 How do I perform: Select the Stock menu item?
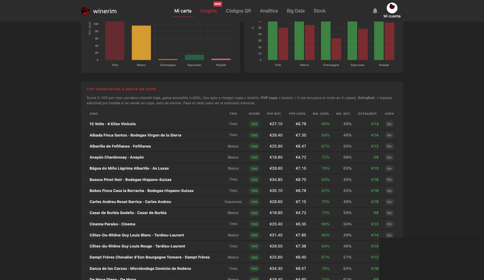(319, 11)
